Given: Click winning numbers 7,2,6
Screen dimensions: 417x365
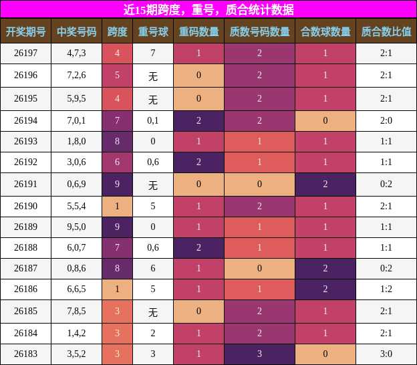Looking at the screenshot, I should 77,76.
